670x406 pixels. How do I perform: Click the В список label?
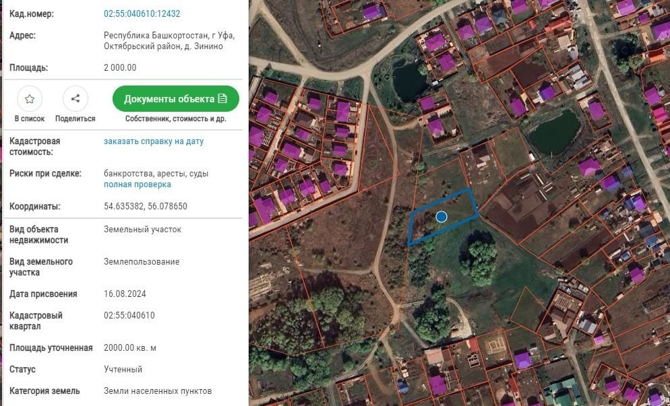(x=30, y=119)
